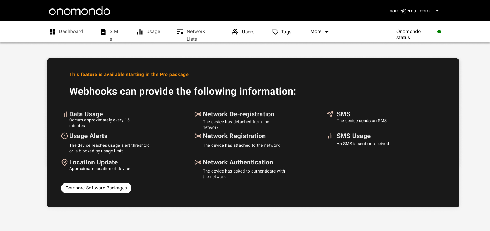Click the Onomondo status link
The width and height of the screenshot is (490, 231).
pos(409,35)
